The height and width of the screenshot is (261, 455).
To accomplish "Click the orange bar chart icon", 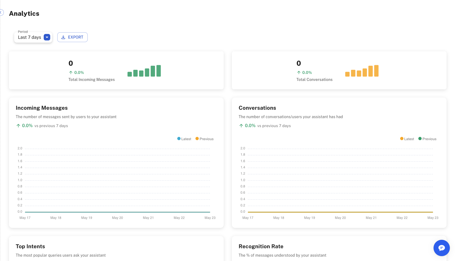I will 362,71.
